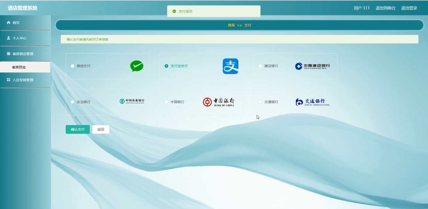Select the 客房预定 submenu item
428x209 pixels.
click(x=25, y=67)
